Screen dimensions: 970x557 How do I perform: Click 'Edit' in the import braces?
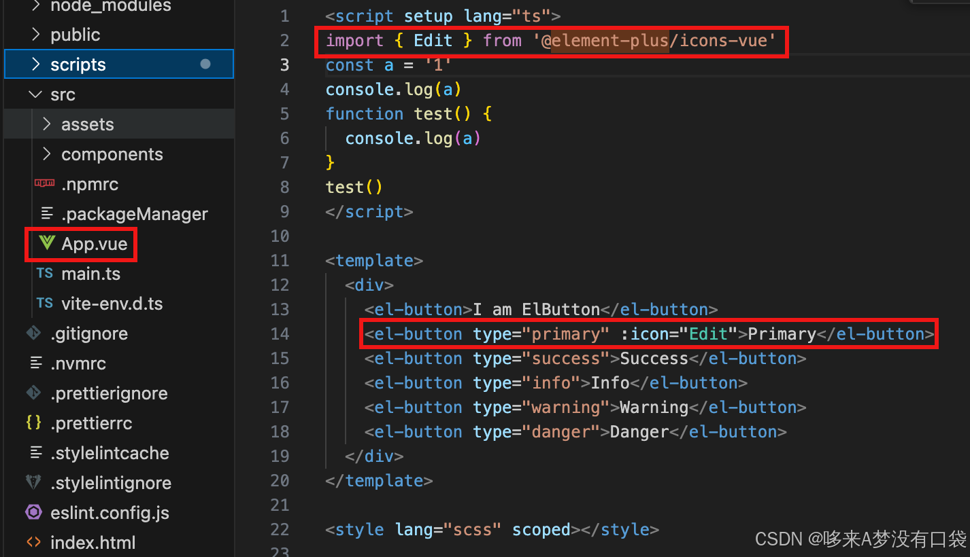(x=433, y=40)
